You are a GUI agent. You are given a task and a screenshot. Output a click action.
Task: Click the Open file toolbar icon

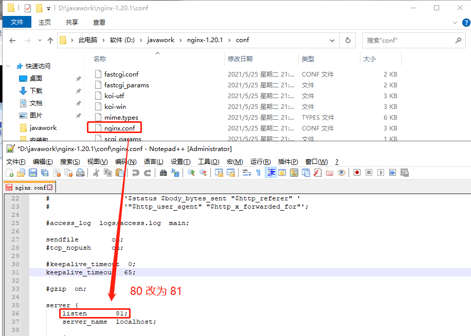[21, 173]
